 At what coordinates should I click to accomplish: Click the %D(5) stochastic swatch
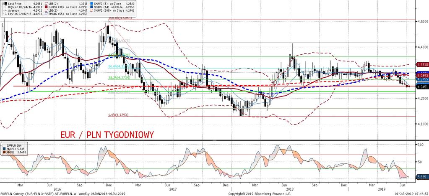pos(4,152)
